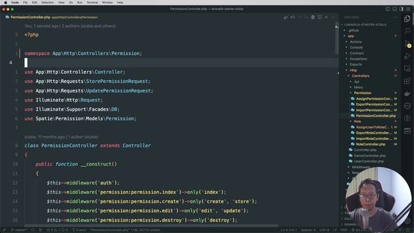Expand the Console folder

[356, 47]
